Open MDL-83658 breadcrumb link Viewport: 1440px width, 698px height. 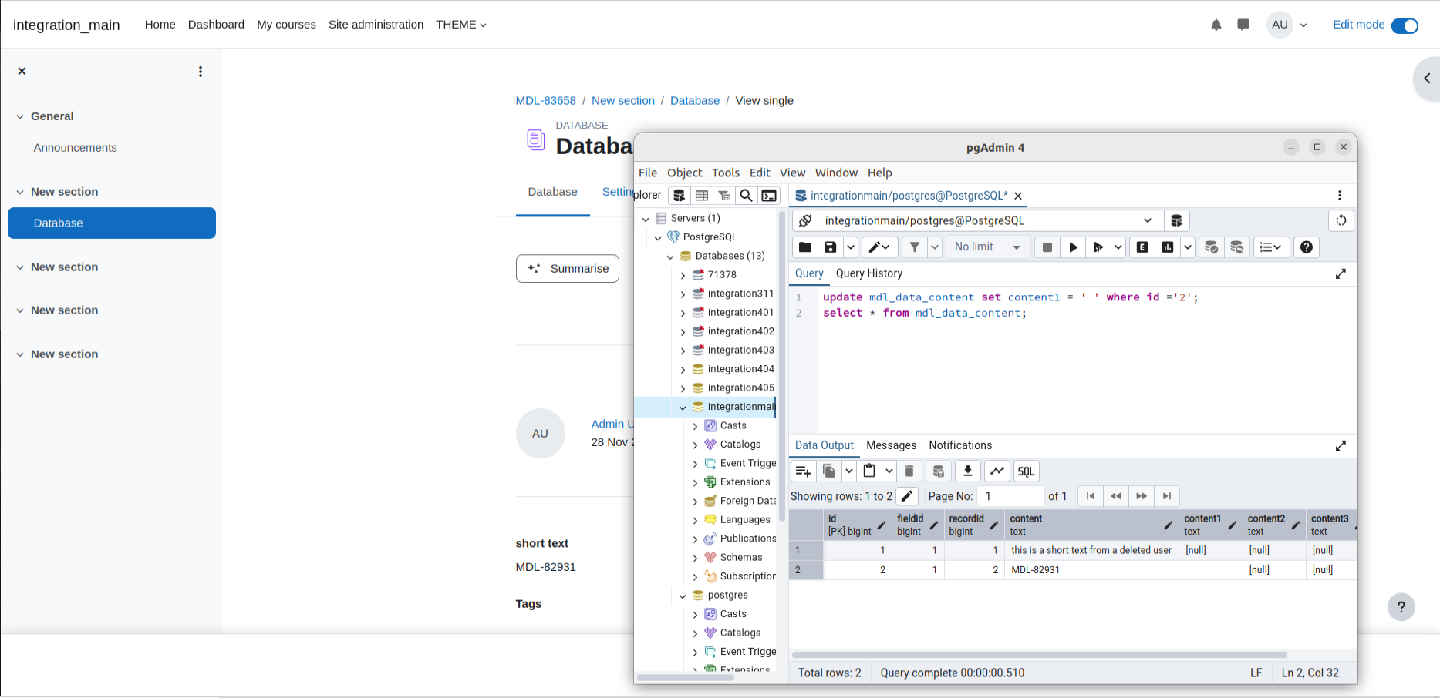coord(545,101)
